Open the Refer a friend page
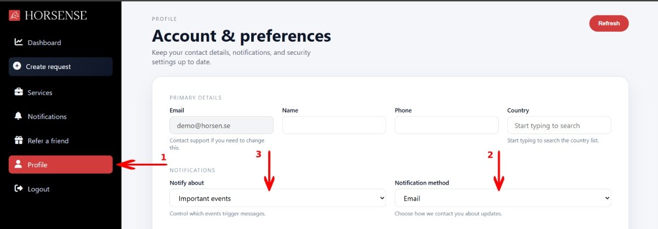This screenshot has height=229, width=658. click(48, 141)
